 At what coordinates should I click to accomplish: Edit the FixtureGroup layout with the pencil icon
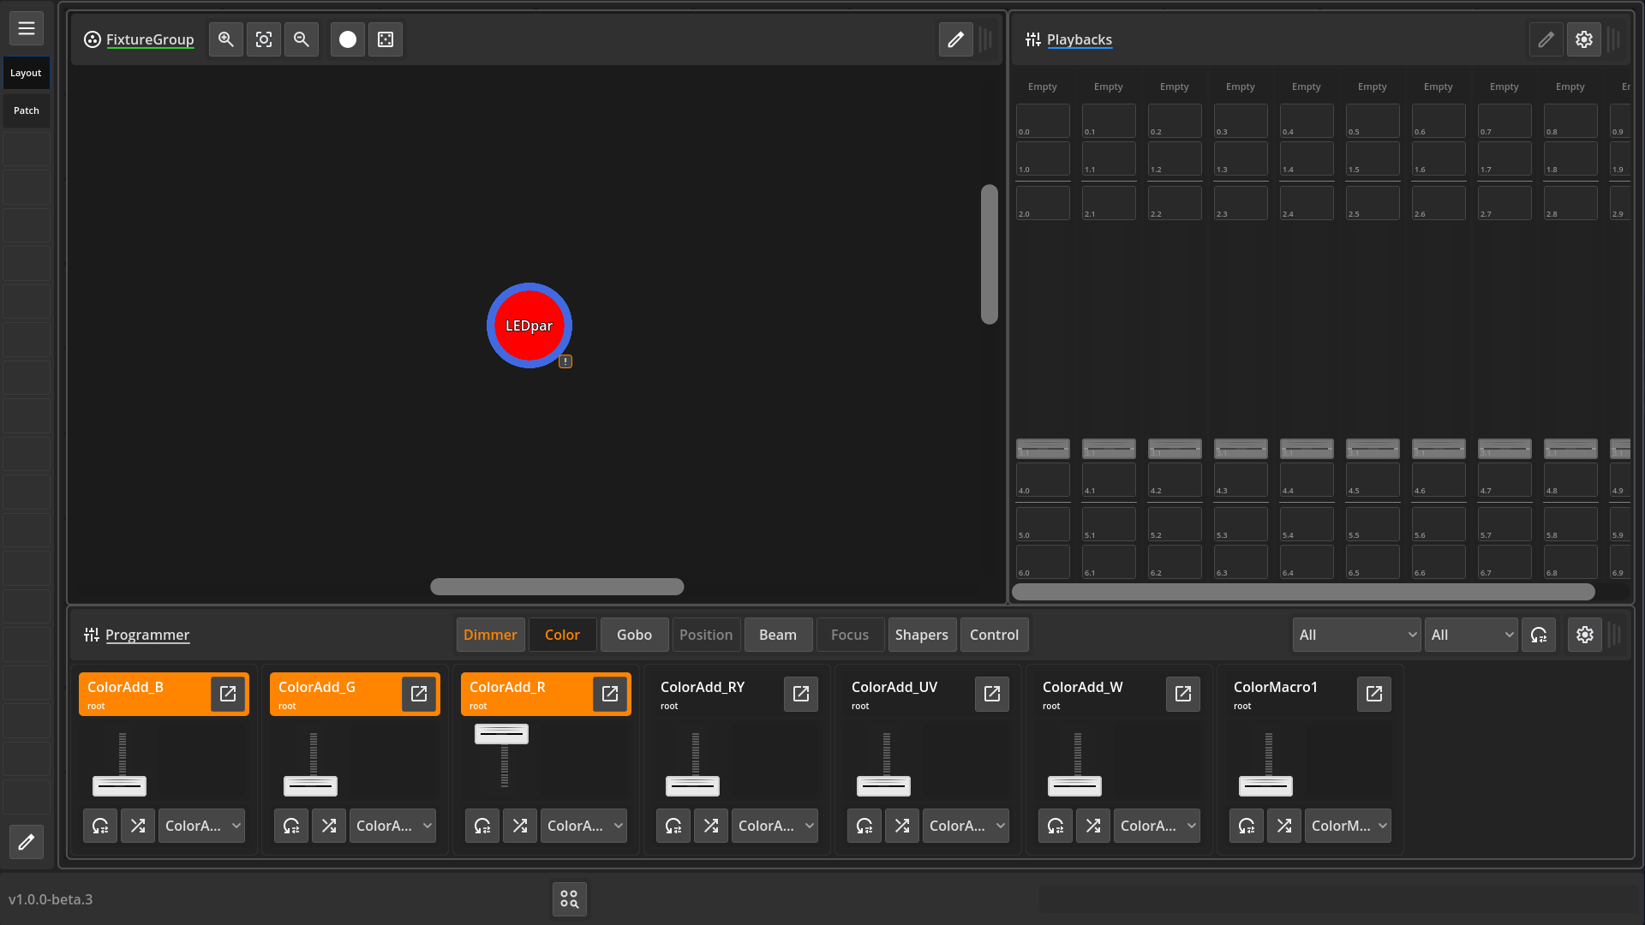pyautogui.click(x=955, y=39)
